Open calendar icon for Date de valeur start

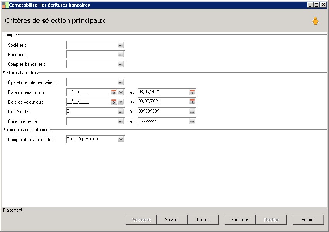click(x=114, y=102)
